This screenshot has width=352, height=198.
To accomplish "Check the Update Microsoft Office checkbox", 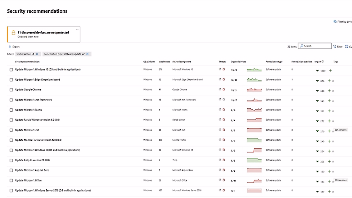I will 11,180.
